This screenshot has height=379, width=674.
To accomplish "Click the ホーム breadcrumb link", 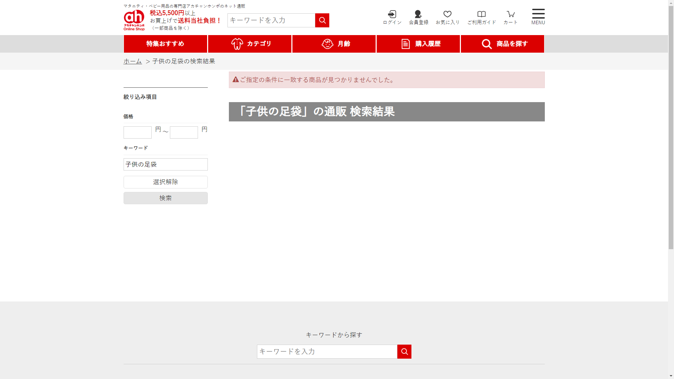I will (133, 61).
